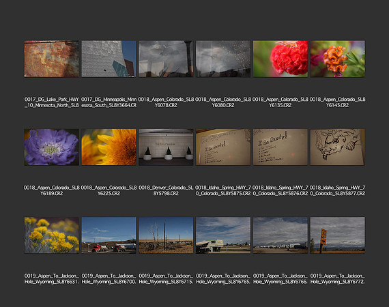Open the red trucks on highway thumbnail
Image resolution: width=389 pixels, height=307 pixels.
[x=109, y=235]
